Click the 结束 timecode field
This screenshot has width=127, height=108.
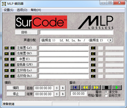tap(43, 94)
